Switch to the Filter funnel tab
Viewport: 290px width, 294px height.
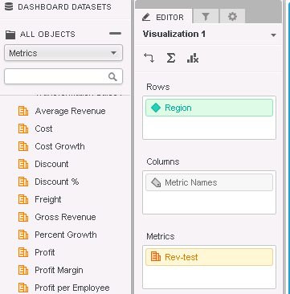point(206,17)
